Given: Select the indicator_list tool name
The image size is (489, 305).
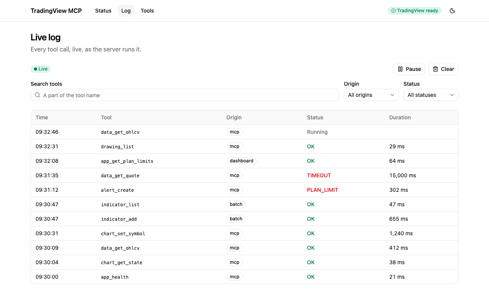Looking at the screenshot, I should pos(120,205).
